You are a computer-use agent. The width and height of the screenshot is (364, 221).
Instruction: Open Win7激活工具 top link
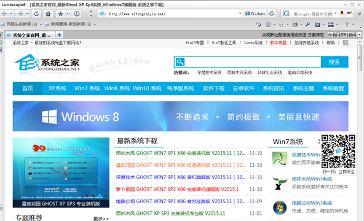pyautogui.click(x=224, y=42)
